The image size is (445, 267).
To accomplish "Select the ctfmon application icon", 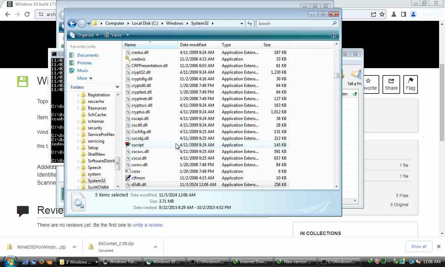I will coord(128,178).
